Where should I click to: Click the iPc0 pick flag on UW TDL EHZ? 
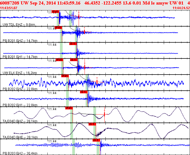[55, 12]
